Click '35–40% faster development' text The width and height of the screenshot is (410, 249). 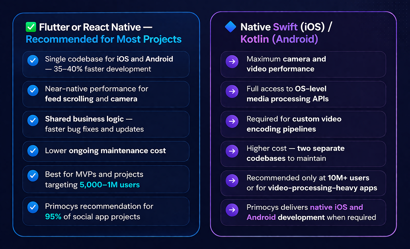coord(102,69)
